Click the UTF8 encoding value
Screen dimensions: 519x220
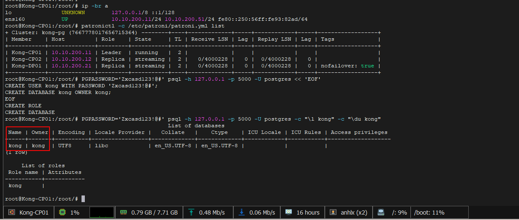click(65, 146)
